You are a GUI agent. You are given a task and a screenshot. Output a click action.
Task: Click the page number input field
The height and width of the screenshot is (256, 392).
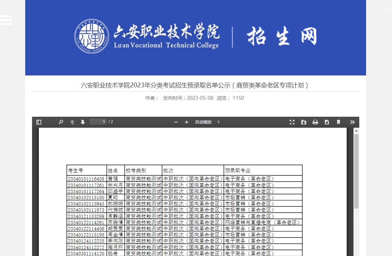point(98,122)
